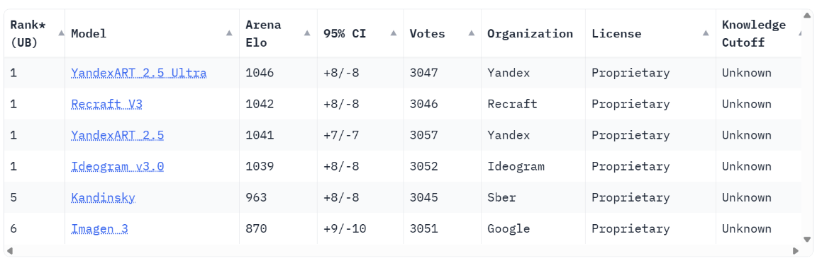
Task: Sort by Knowledge Cutoff arrow icon
Action: (x=799, y=33)
